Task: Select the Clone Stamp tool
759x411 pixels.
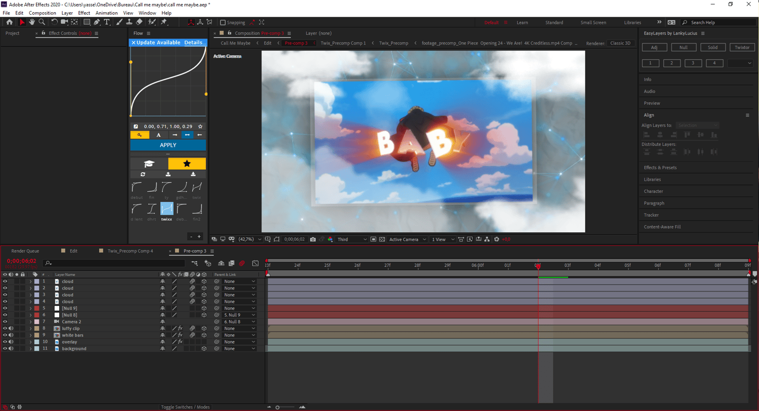Action: pos(130,22)
